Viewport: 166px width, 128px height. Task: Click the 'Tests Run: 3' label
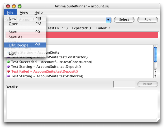pos(57,28)
